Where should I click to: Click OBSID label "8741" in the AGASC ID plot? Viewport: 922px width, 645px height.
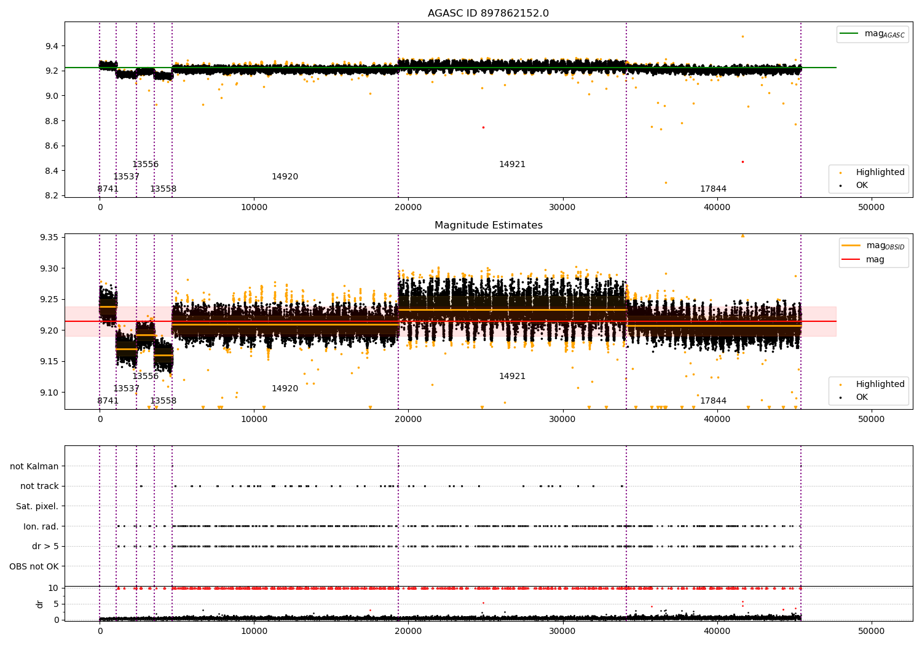[x=108, y=189]
